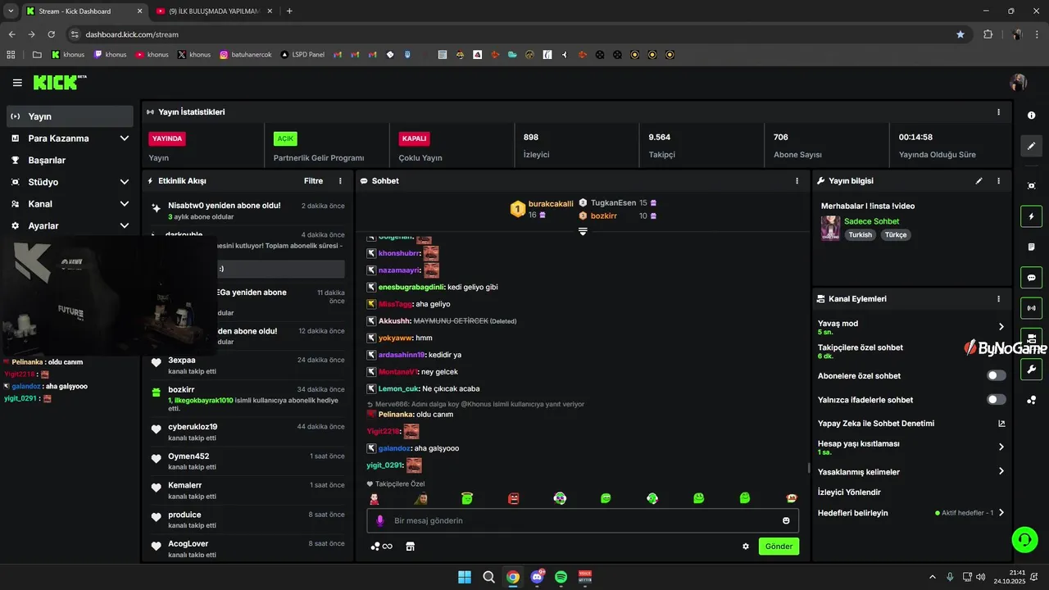Screen dimensions: 1049x590
Task: Click the Bir mesaj gönderin chat field
Action: click(582, 521)
